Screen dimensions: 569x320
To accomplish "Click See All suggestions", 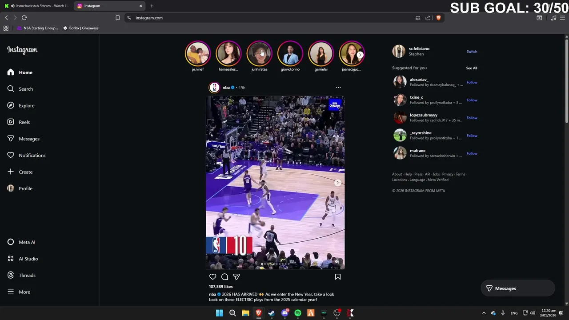I will pyautogui.click(x=472, y=68).
